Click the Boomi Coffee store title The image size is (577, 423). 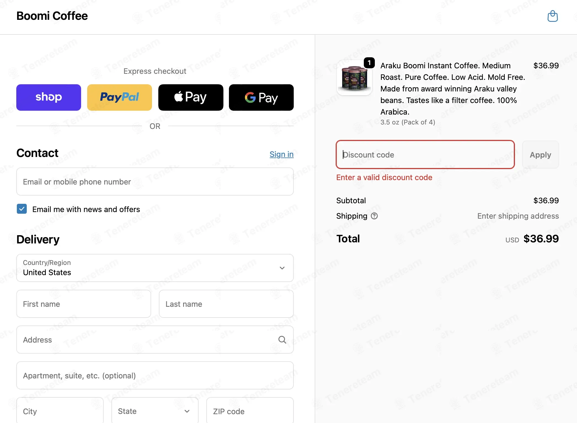tap(52, 16)
